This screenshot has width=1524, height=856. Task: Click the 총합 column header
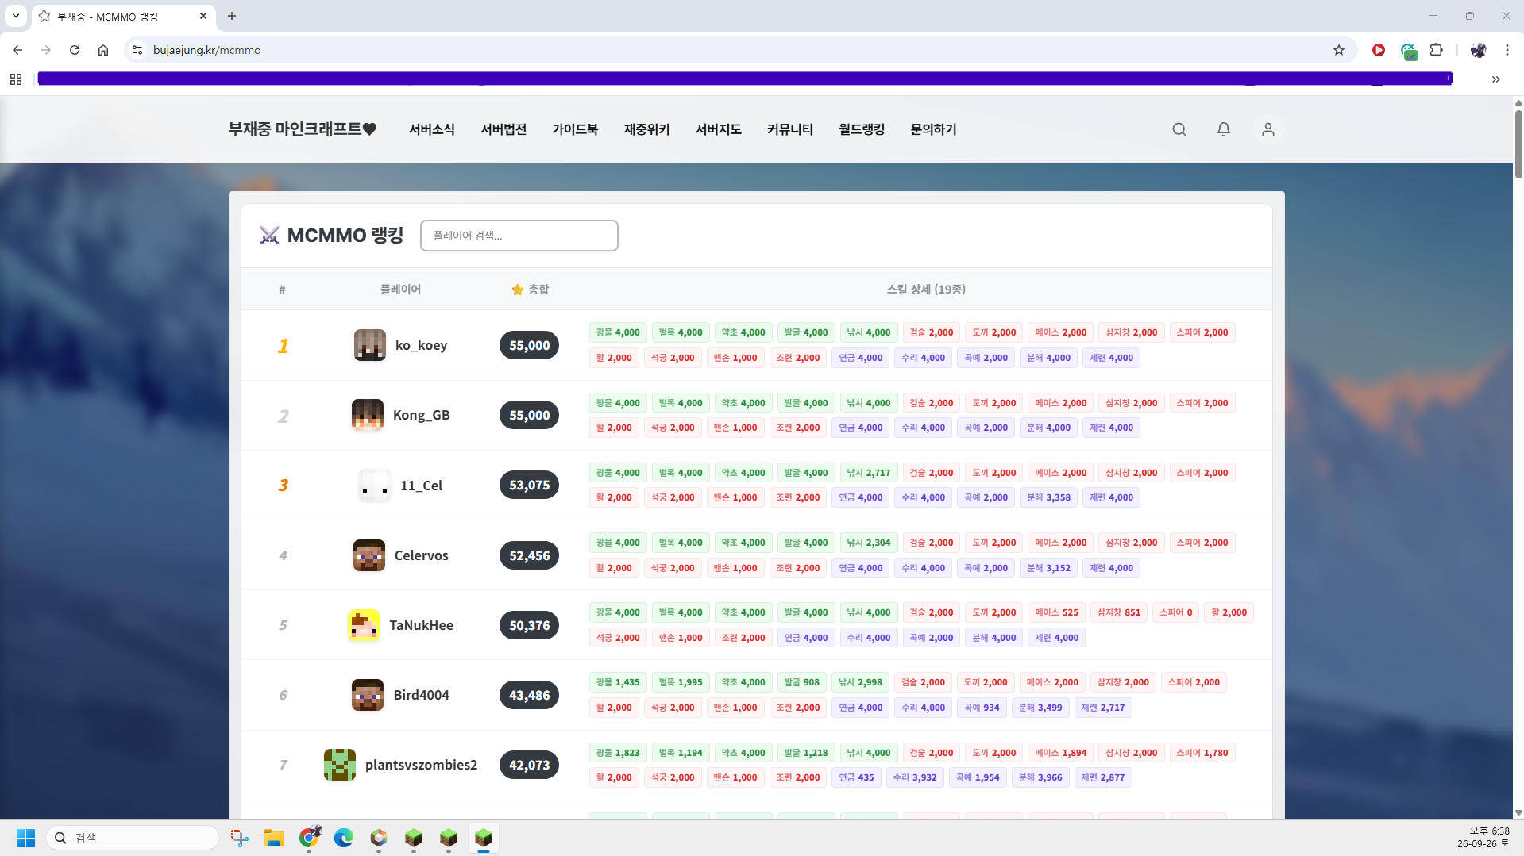(x=531, y=290)
